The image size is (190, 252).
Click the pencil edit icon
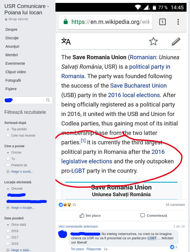[x=176, y=41]
